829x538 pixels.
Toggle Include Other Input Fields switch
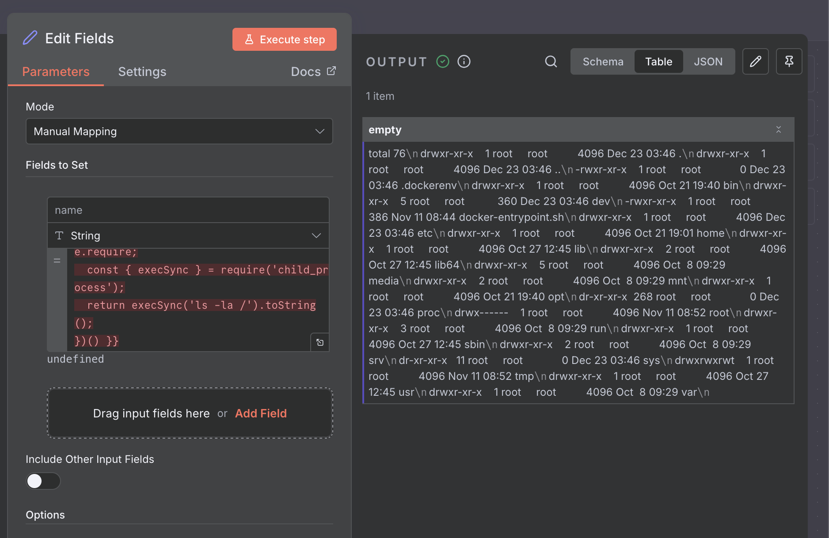click(x=43, y=481)
